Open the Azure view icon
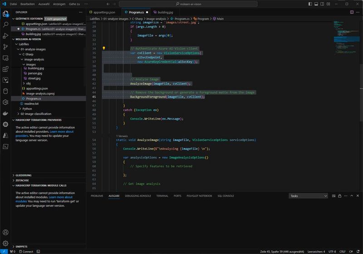Screen dimensions: 363x254 click(5, 135)
